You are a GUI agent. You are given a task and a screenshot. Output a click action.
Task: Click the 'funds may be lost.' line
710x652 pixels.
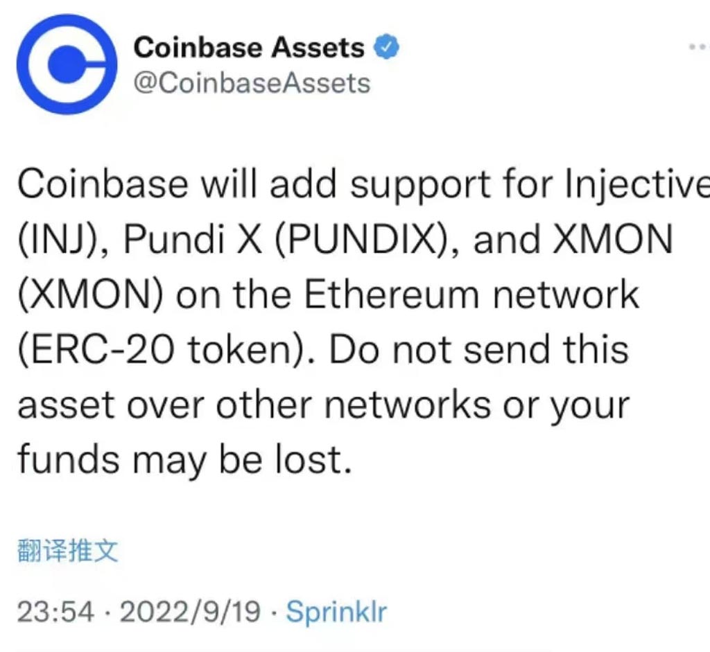click(184, 460)
